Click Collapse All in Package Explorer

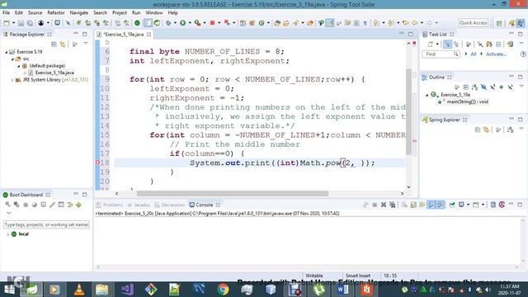coord(54,44)
